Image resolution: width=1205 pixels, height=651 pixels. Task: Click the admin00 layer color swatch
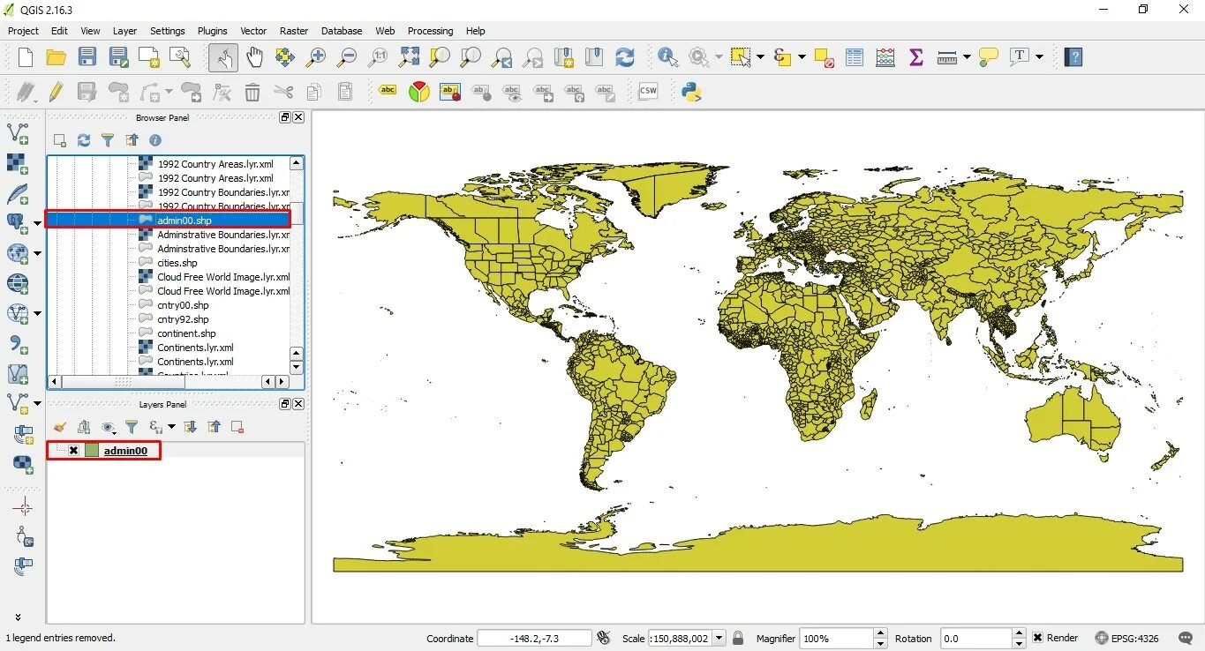point(92,451)
